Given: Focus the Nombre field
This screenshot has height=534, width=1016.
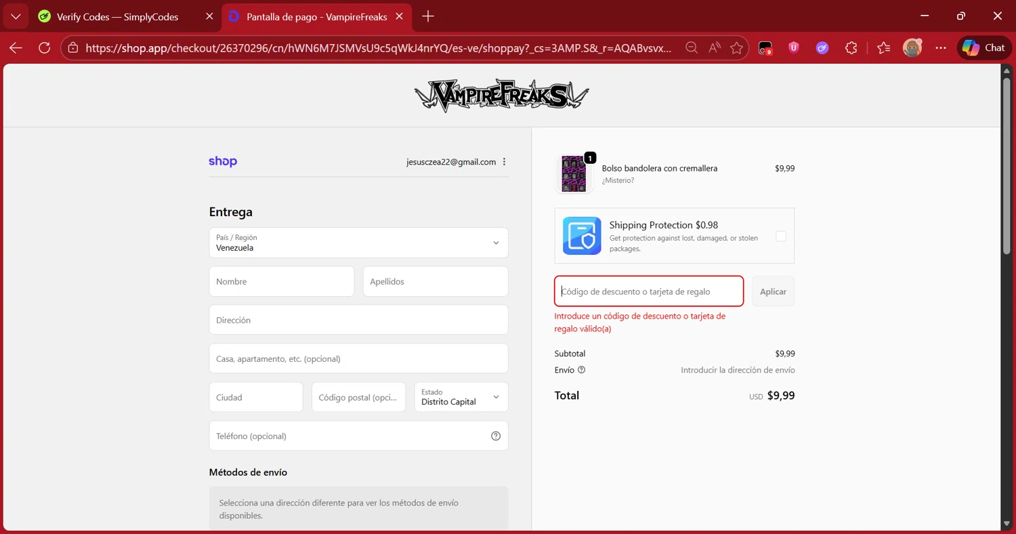Looking at the screenshot, I should [x=282, y=281].
